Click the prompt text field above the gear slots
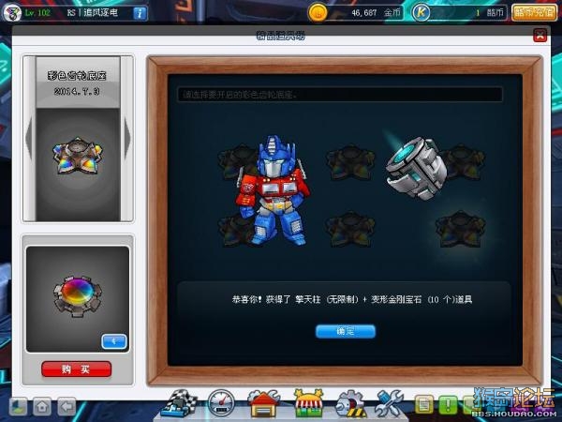The height and width of the screenshot is (422, 562). [x=340, y=95]
